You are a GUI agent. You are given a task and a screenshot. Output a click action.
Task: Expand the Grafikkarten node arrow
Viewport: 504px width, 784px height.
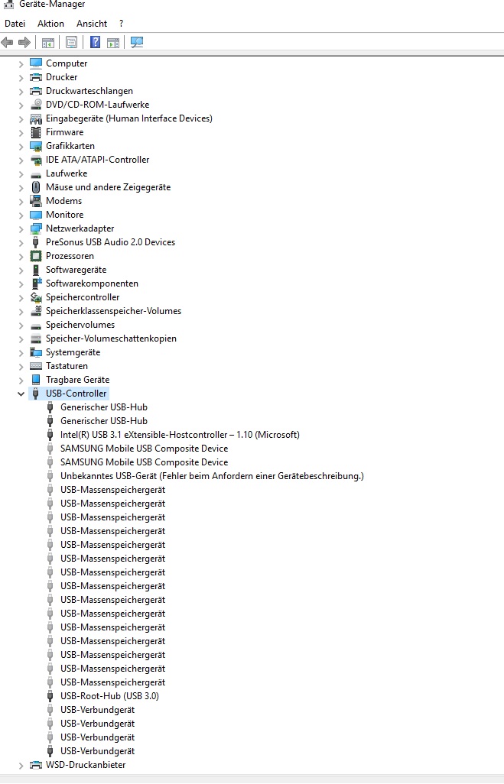[x=21, y=147]
